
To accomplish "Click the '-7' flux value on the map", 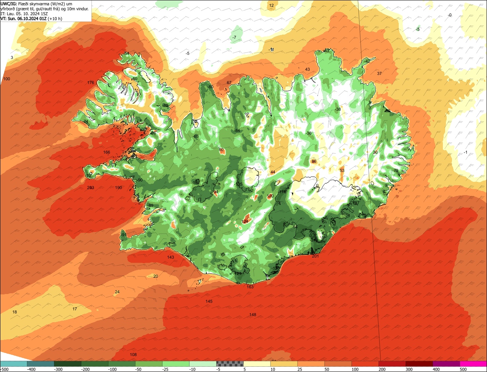I will click(x=234, y=37).
